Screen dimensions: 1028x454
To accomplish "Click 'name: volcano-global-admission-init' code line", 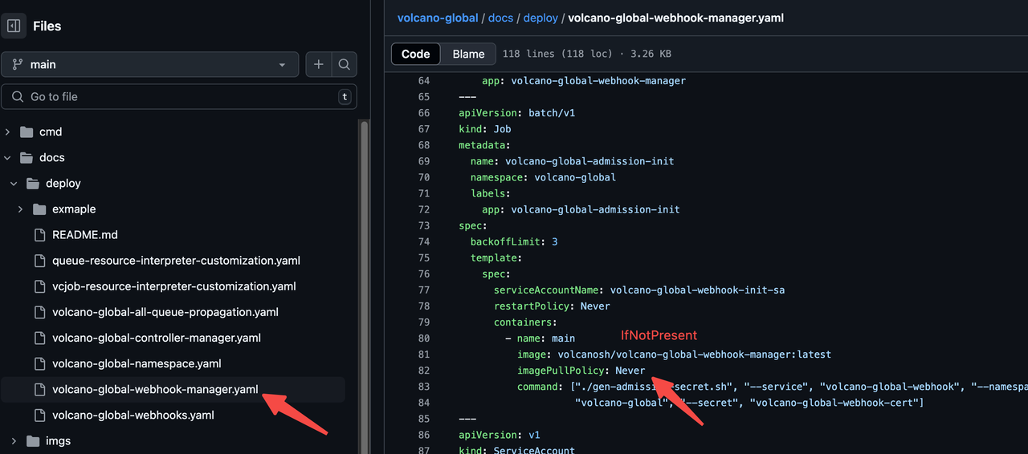I will pyautogui.click(x=572, y=161).
